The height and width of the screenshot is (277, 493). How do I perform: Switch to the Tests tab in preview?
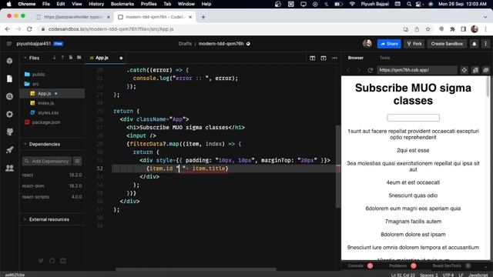(384, 58)
